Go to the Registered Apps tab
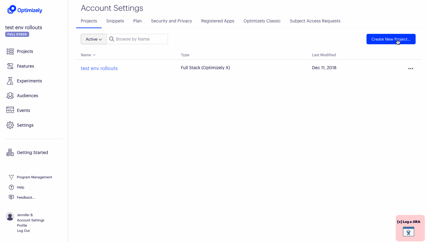Image resolution: width=427 pixels, height=242 pixels. click(218, 21)
